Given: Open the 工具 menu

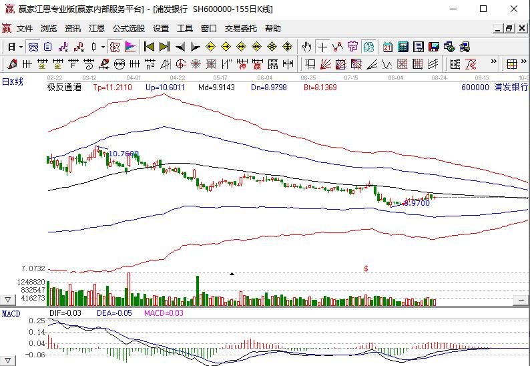Looking at the screenshot, I should point(185,29).
